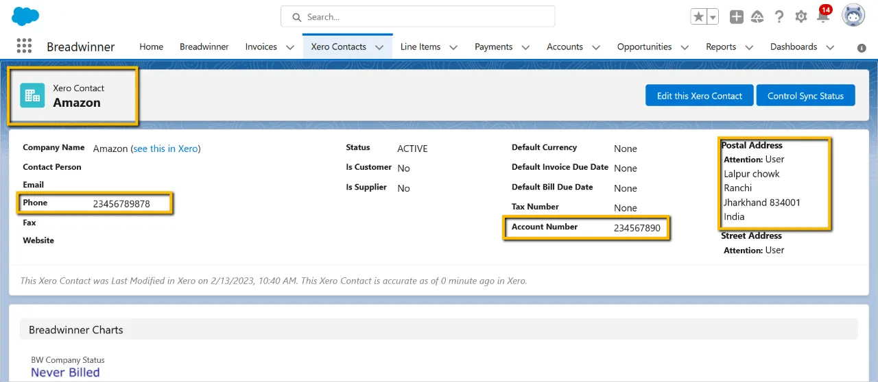Follow the 'see this in Xero' link

tap(165, 149)
